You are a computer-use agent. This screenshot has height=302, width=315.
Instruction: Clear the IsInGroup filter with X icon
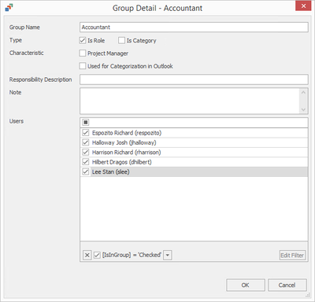[x=87, y=255]
